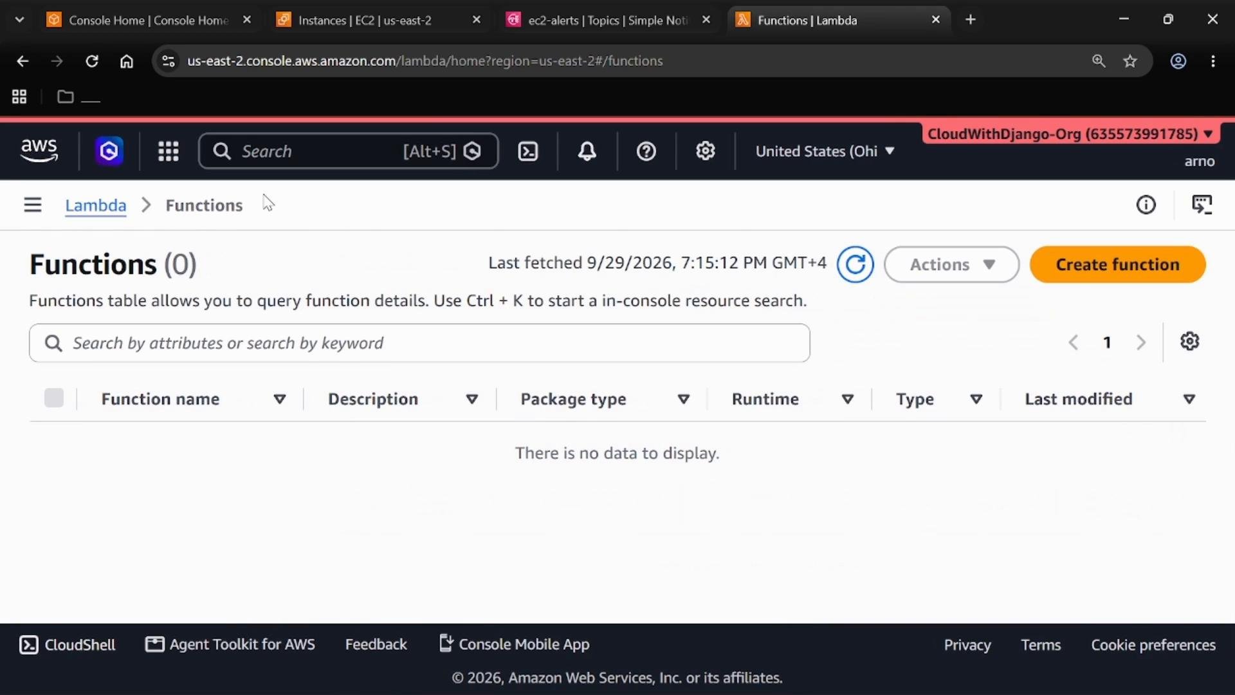Image resolution: width=1235 pixels, height=695 pixels.
Task: Open the AWS logo home link
Action: tap(39, 151)
